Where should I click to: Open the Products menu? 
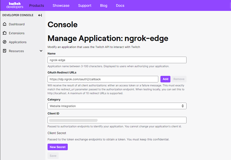[x=37, y=5]
